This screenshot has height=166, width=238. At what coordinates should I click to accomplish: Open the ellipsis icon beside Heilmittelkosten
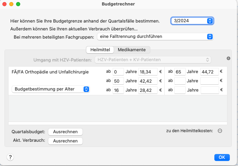(x=220, y=131)
